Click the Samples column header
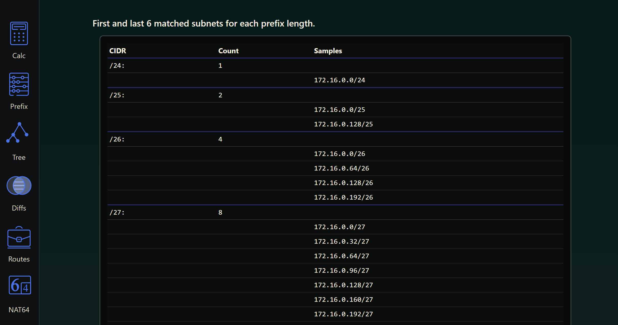The width and height of the screenshot is (618, 325). tap(328, 51)
